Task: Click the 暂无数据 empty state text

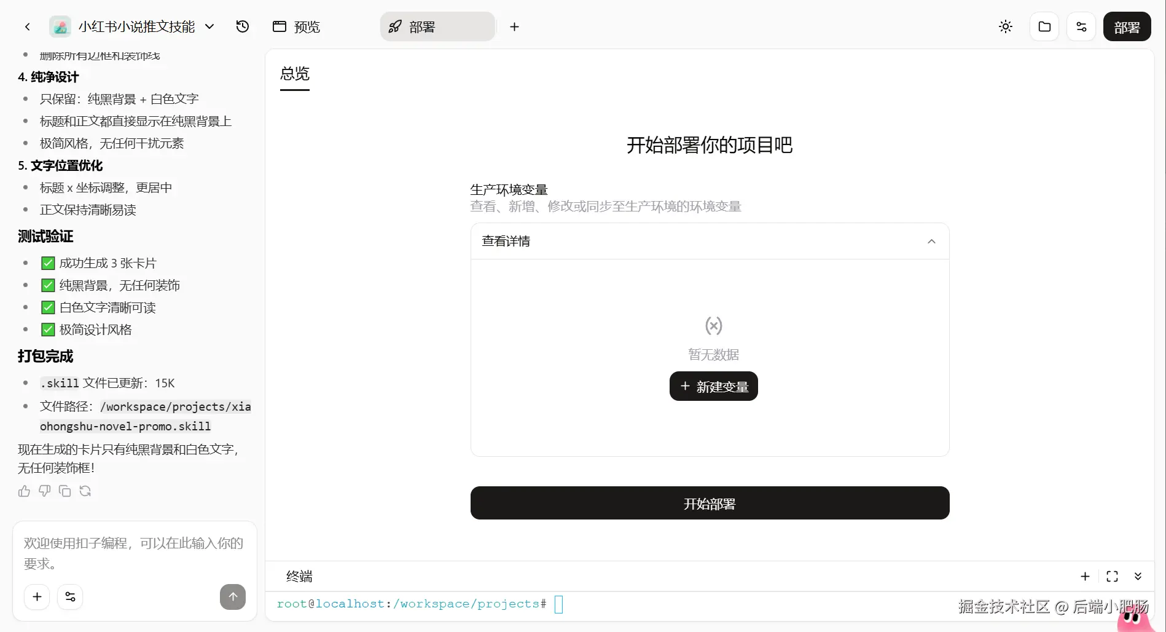Action: (x=713, y=354)
